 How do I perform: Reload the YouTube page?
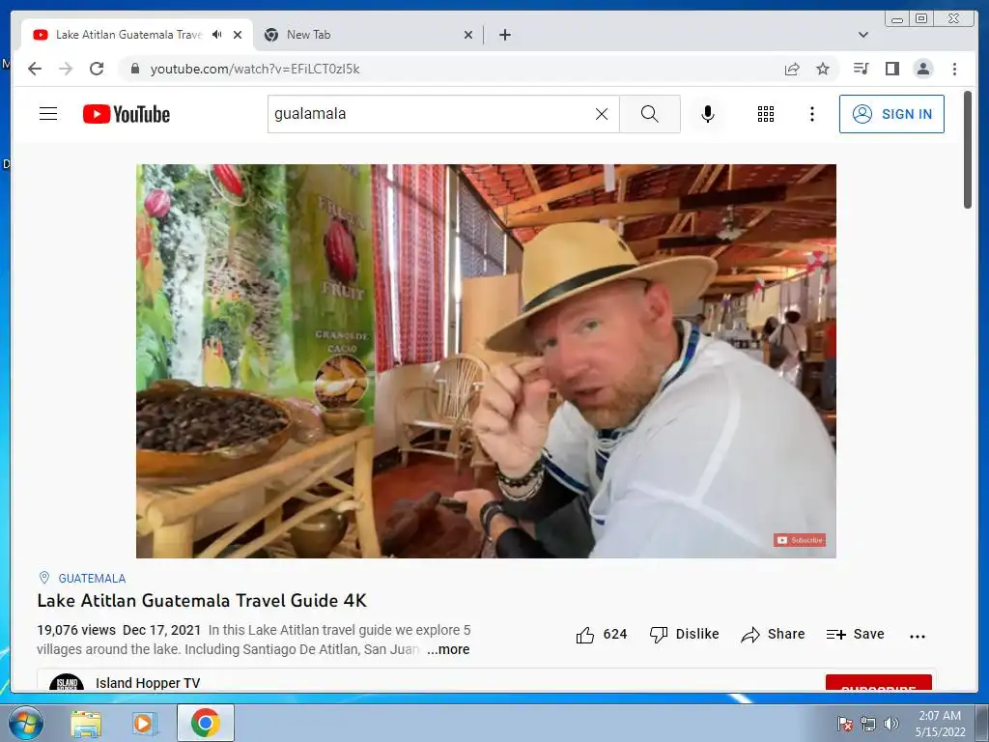97,69
